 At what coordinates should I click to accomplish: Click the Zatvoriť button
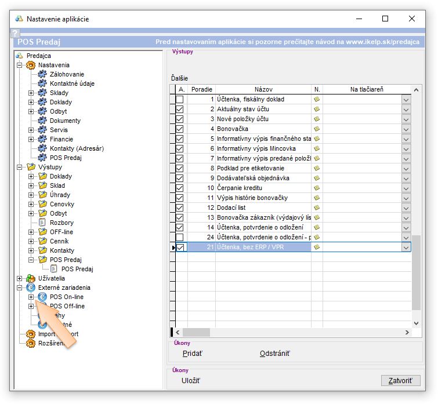(400, 381)
